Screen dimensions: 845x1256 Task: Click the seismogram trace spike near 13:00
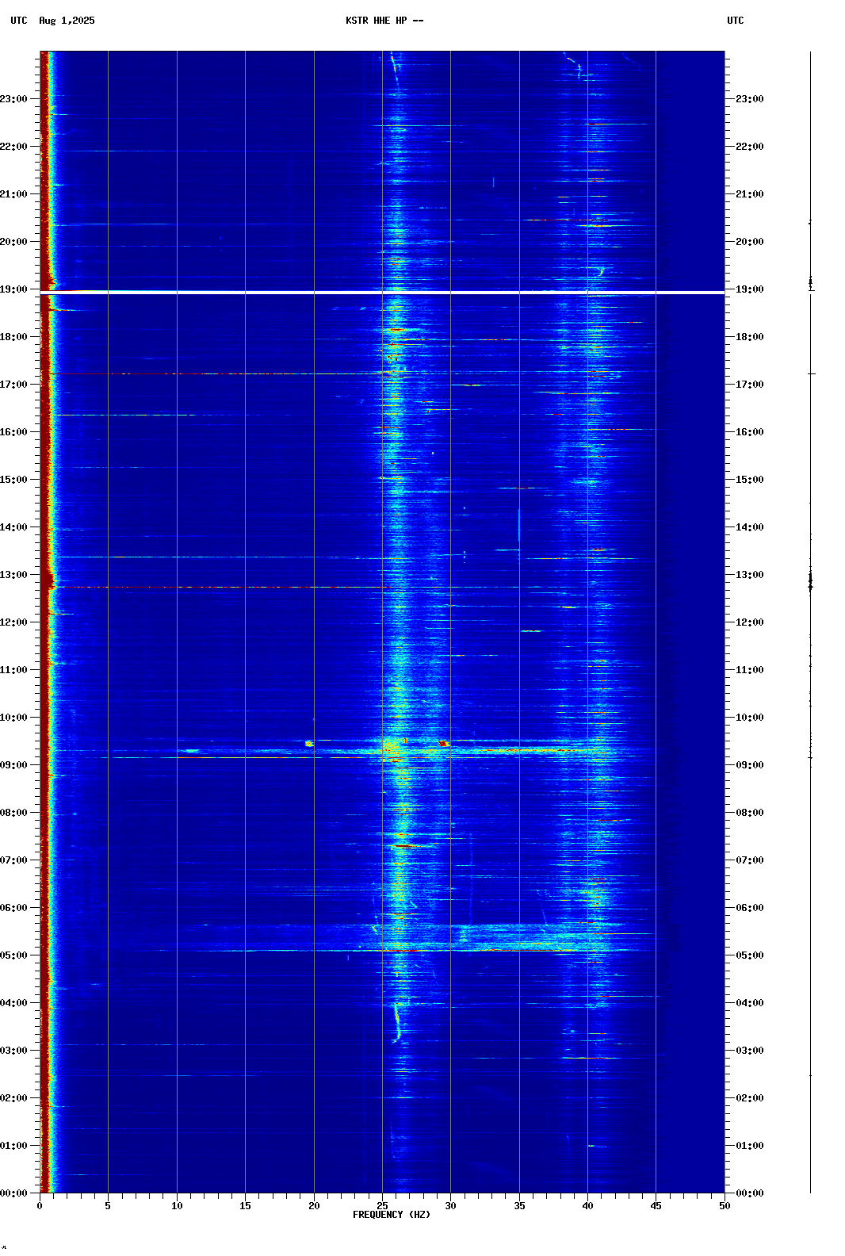(810, 583)
